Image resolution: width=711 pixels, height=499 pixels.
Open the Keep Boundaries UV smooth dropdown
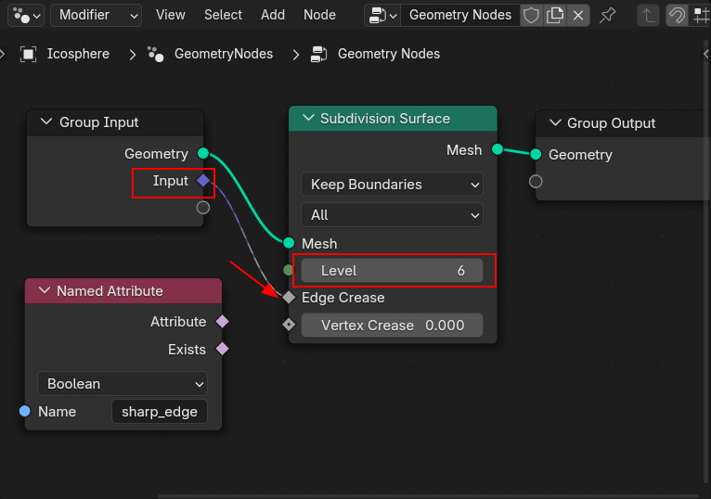pos(393,185)
